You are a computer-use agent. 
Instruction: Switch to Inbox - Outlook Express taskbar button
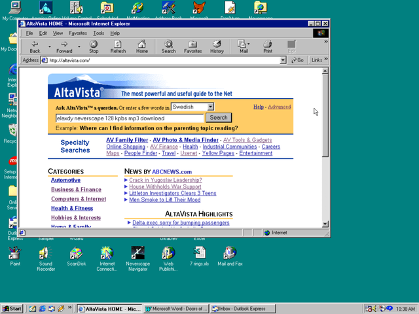[x=243, y=309]
